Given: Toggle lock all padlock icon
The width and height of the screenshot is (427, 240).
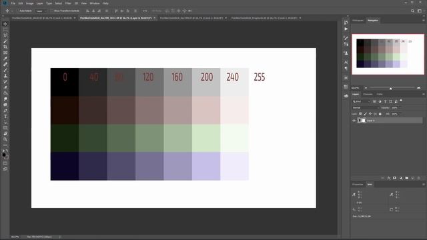Looking at the screenshot, I should click(380, 114).
